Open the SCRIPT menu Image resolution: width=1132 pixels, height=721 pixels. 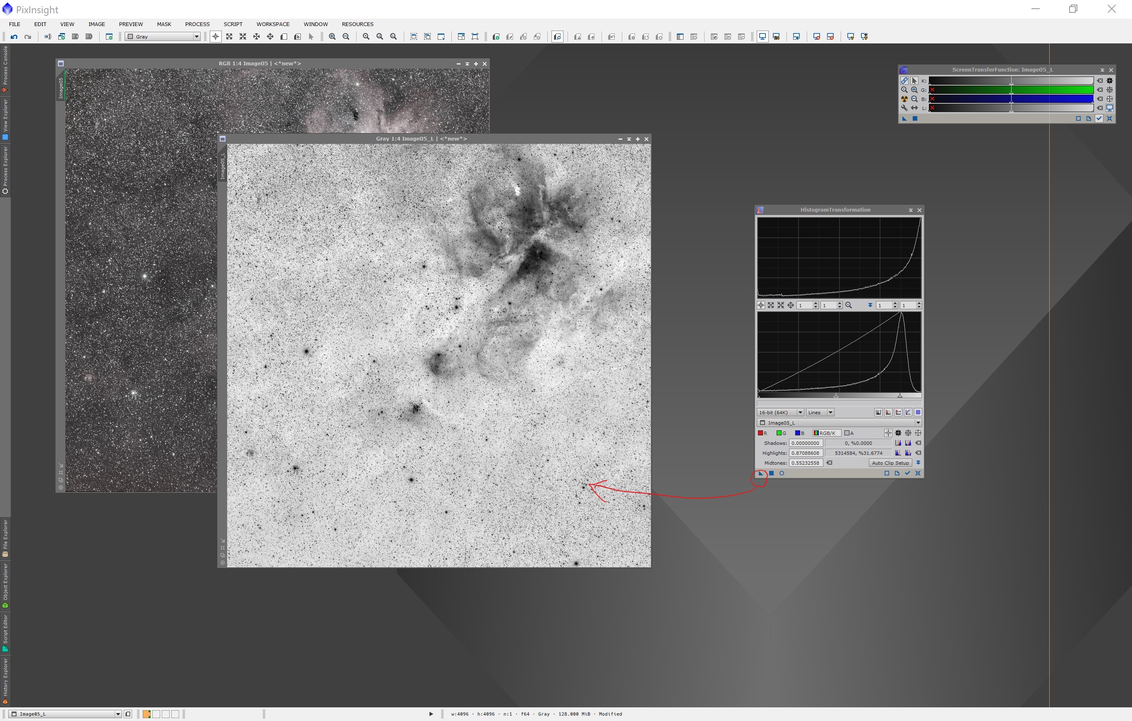[233, 24]
